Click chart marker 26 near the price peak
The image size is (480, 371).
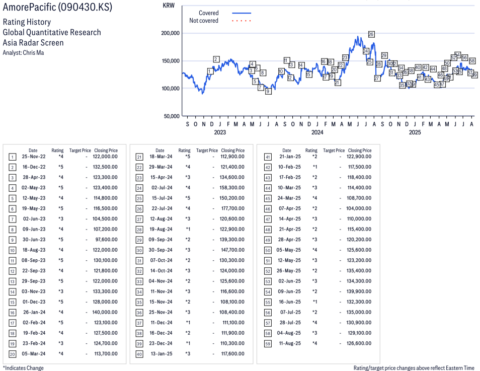371,34
